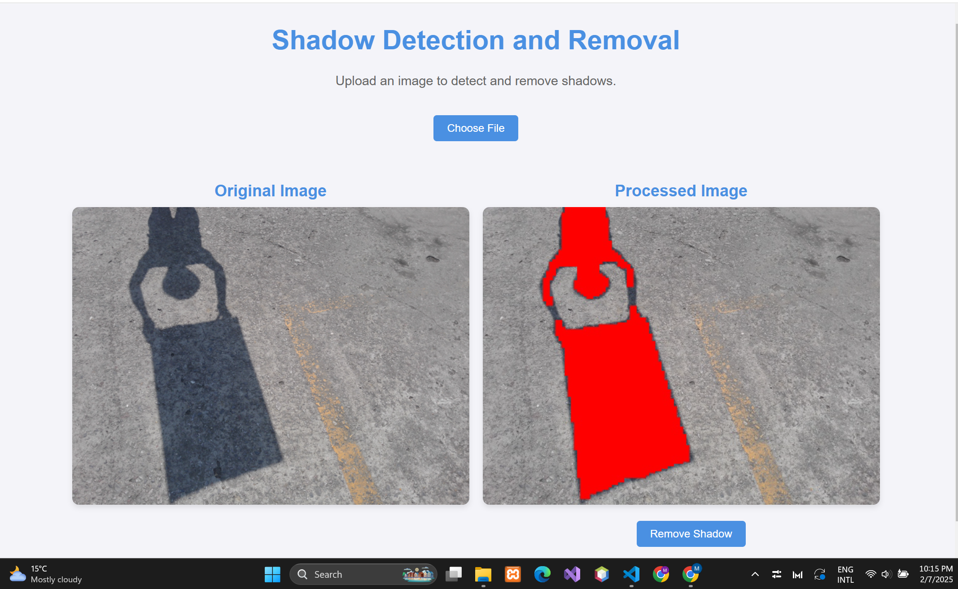
Task: Open Visual Studio purple icon
Action: tap(572, 574)
